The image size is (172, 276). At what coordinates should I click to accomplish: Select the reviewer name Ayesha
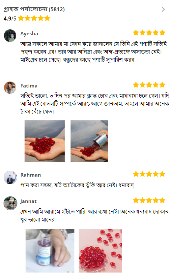[x=29, y=34]
